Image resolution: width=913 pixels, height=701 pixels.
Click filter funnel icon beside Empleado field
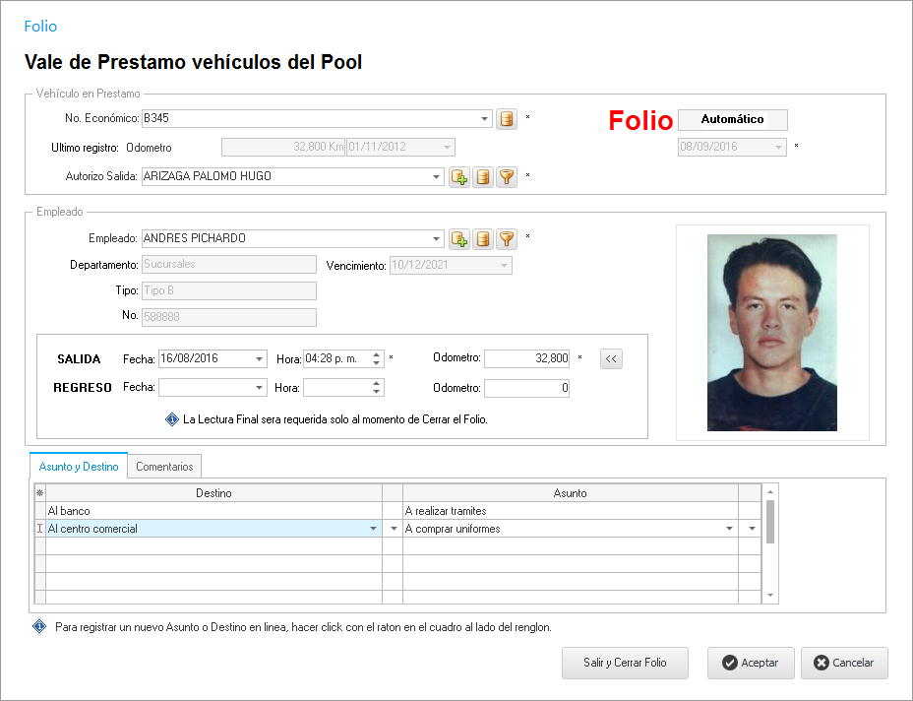tap(507, 238)
